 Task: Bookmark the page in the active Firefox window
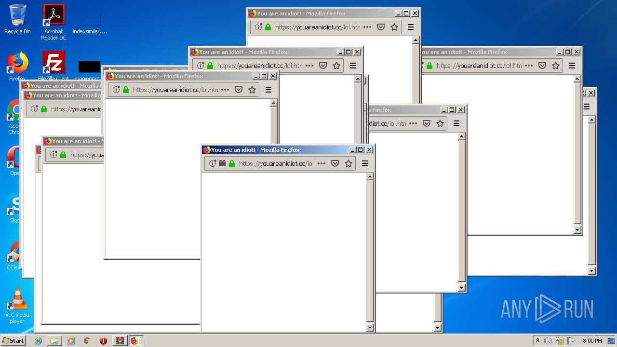(349, 163)
